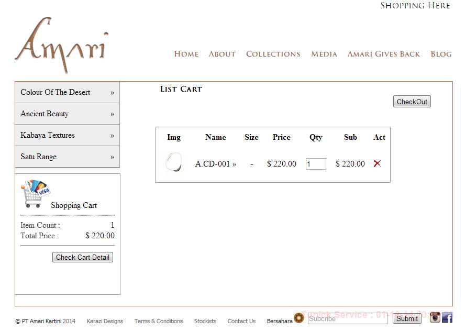Screen dimensions: 466x331
Task: Expand the Ancient Beauty collection
Action: [x=67, y=114]
